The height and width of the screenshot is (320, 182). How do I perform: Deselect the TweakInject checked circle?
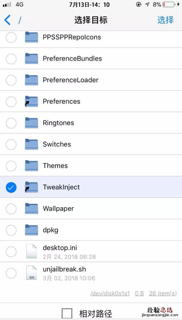coord(11,187)
